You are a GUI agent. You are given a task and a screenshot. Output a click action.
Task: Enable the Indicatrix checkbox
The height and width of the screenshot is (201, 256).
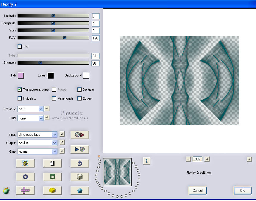point(20,98)
